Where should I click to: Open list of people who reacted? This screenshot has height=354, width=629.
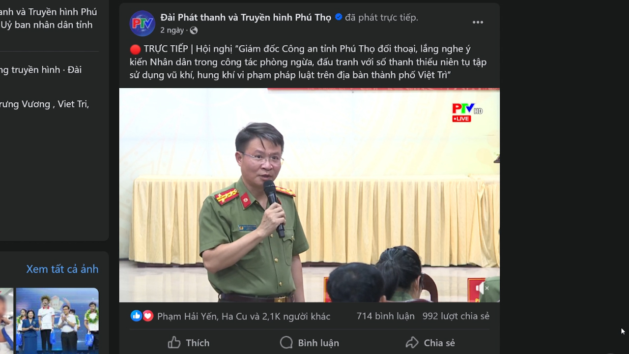244,316
